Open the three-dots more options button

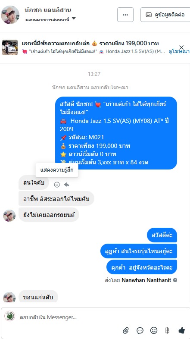125,15
